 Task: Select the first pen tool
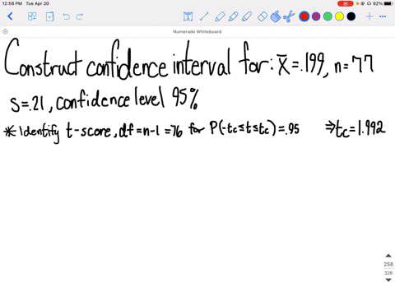pyautogui.click(x=220, y=16)
